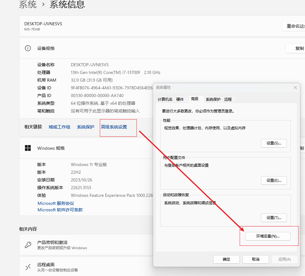Screen dimensions: 305x276
Task: Open user profile 设置(E)... button
Action: click(274, 181)
